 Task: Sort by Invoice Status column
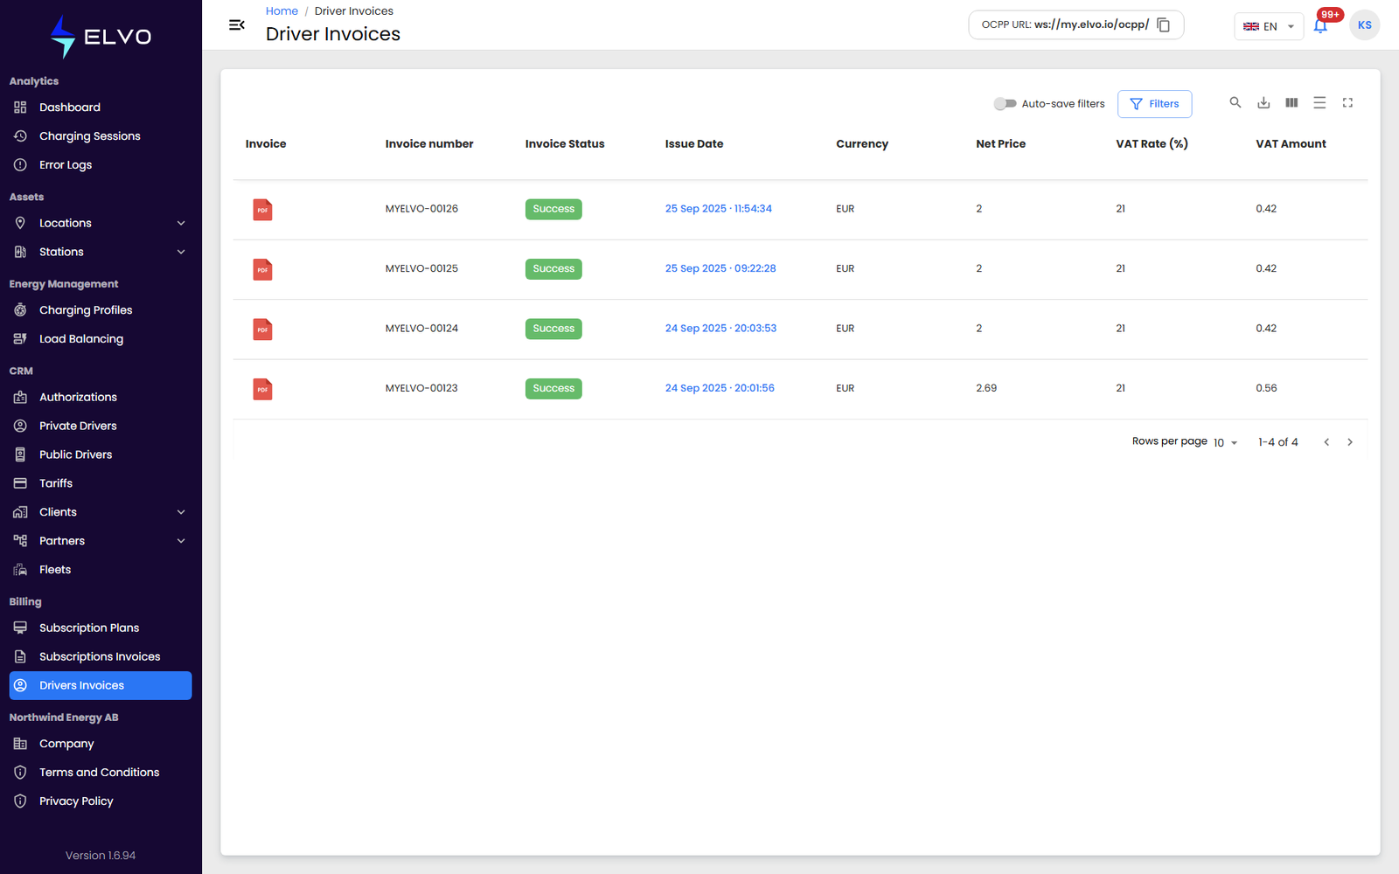coord(565,144)
